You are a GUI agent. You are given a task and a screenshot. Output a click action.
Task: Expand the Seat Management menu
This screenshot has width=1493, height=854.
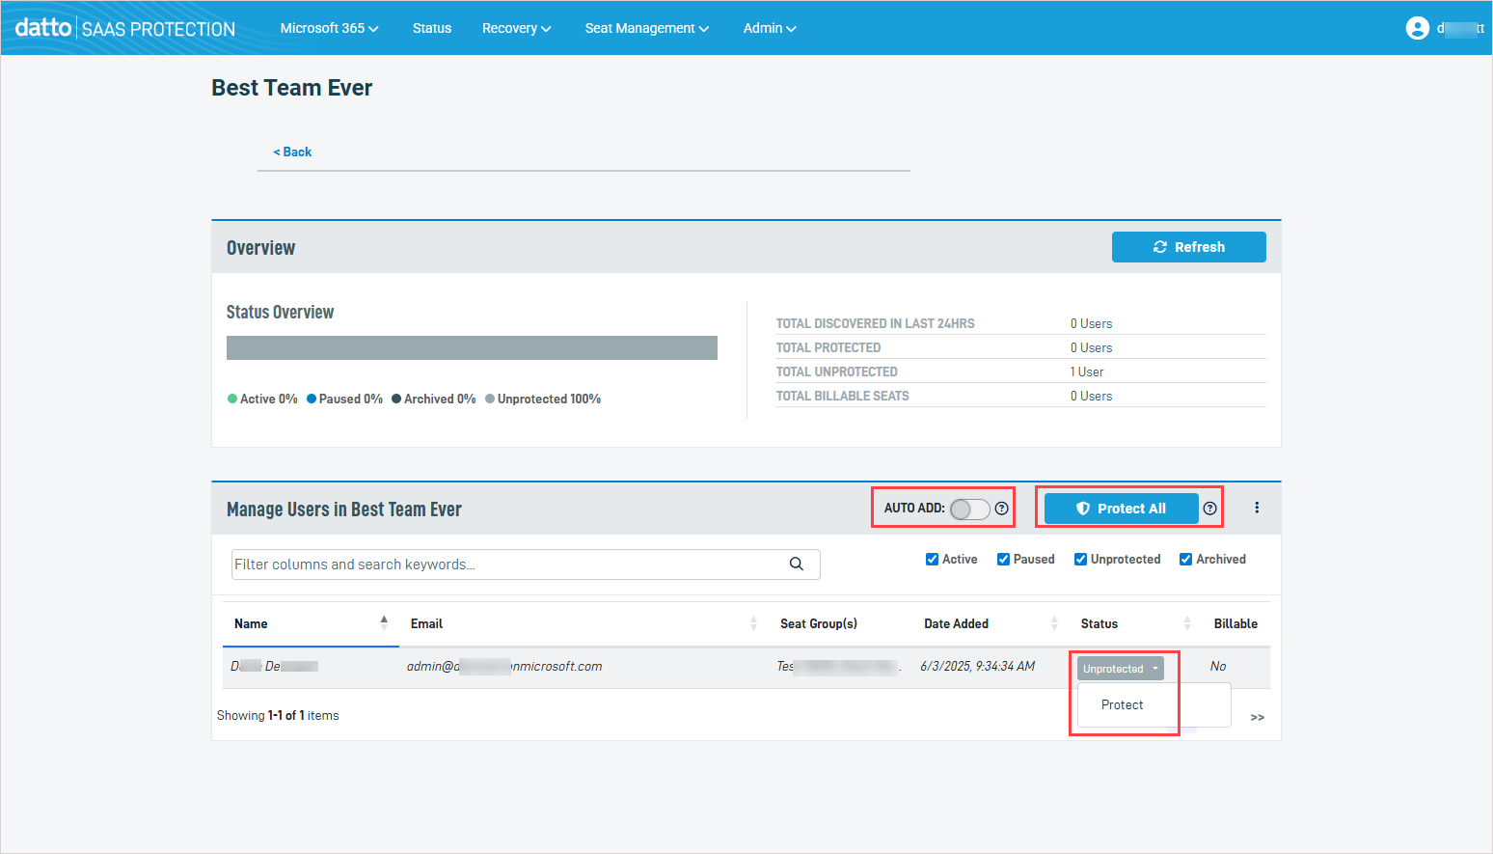pos(647,28)
